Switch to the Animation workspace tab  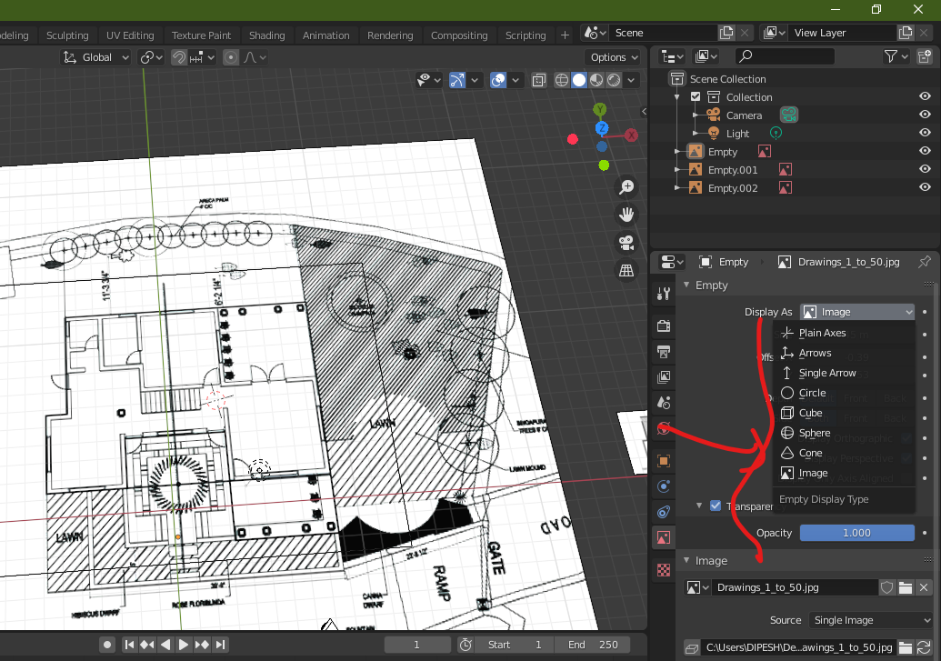pos(325,35)
